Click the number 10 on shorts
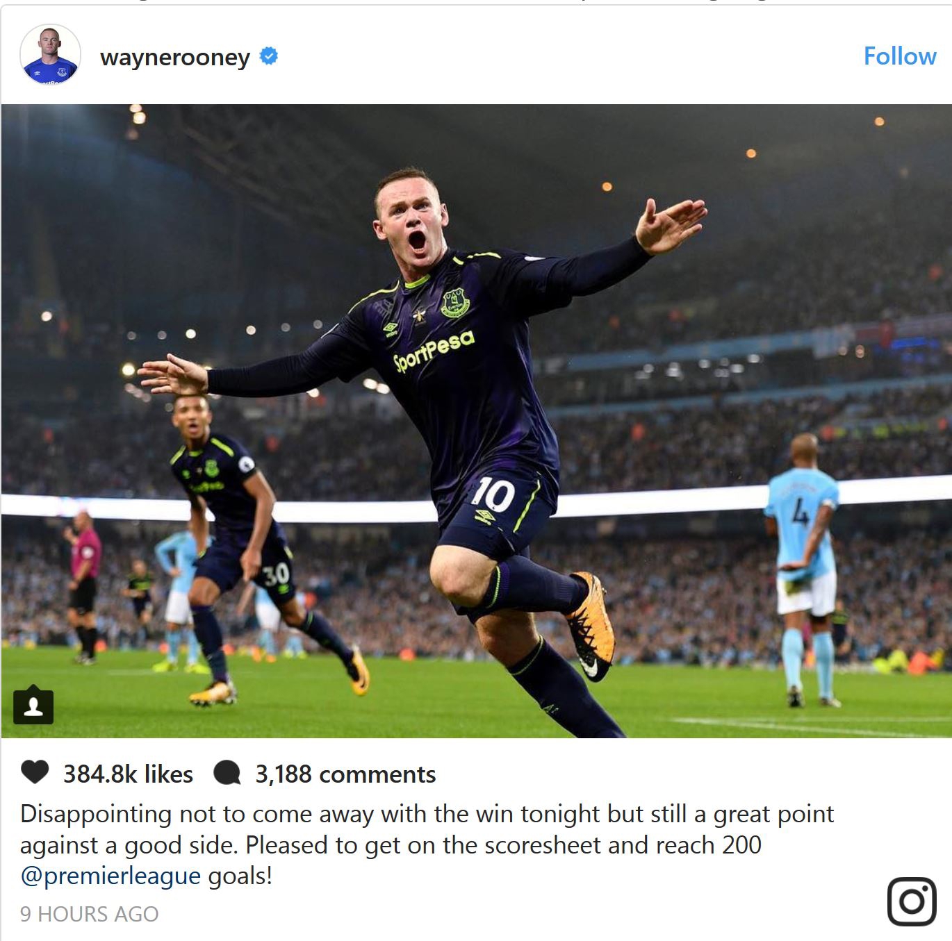Viewport: 952px width, 941px height. click(493, 496)
